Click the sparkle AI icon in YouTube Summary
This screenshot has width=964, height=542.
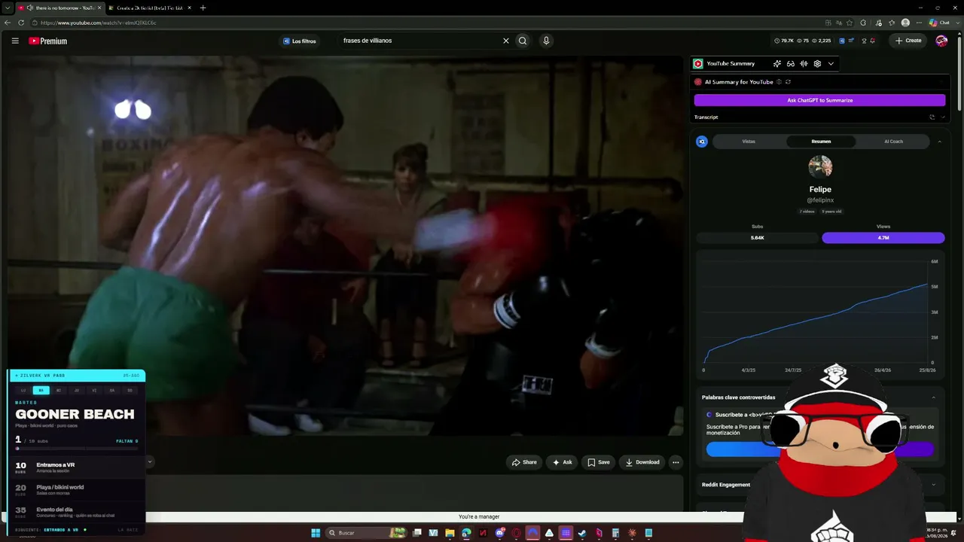(x=777, y=64)
